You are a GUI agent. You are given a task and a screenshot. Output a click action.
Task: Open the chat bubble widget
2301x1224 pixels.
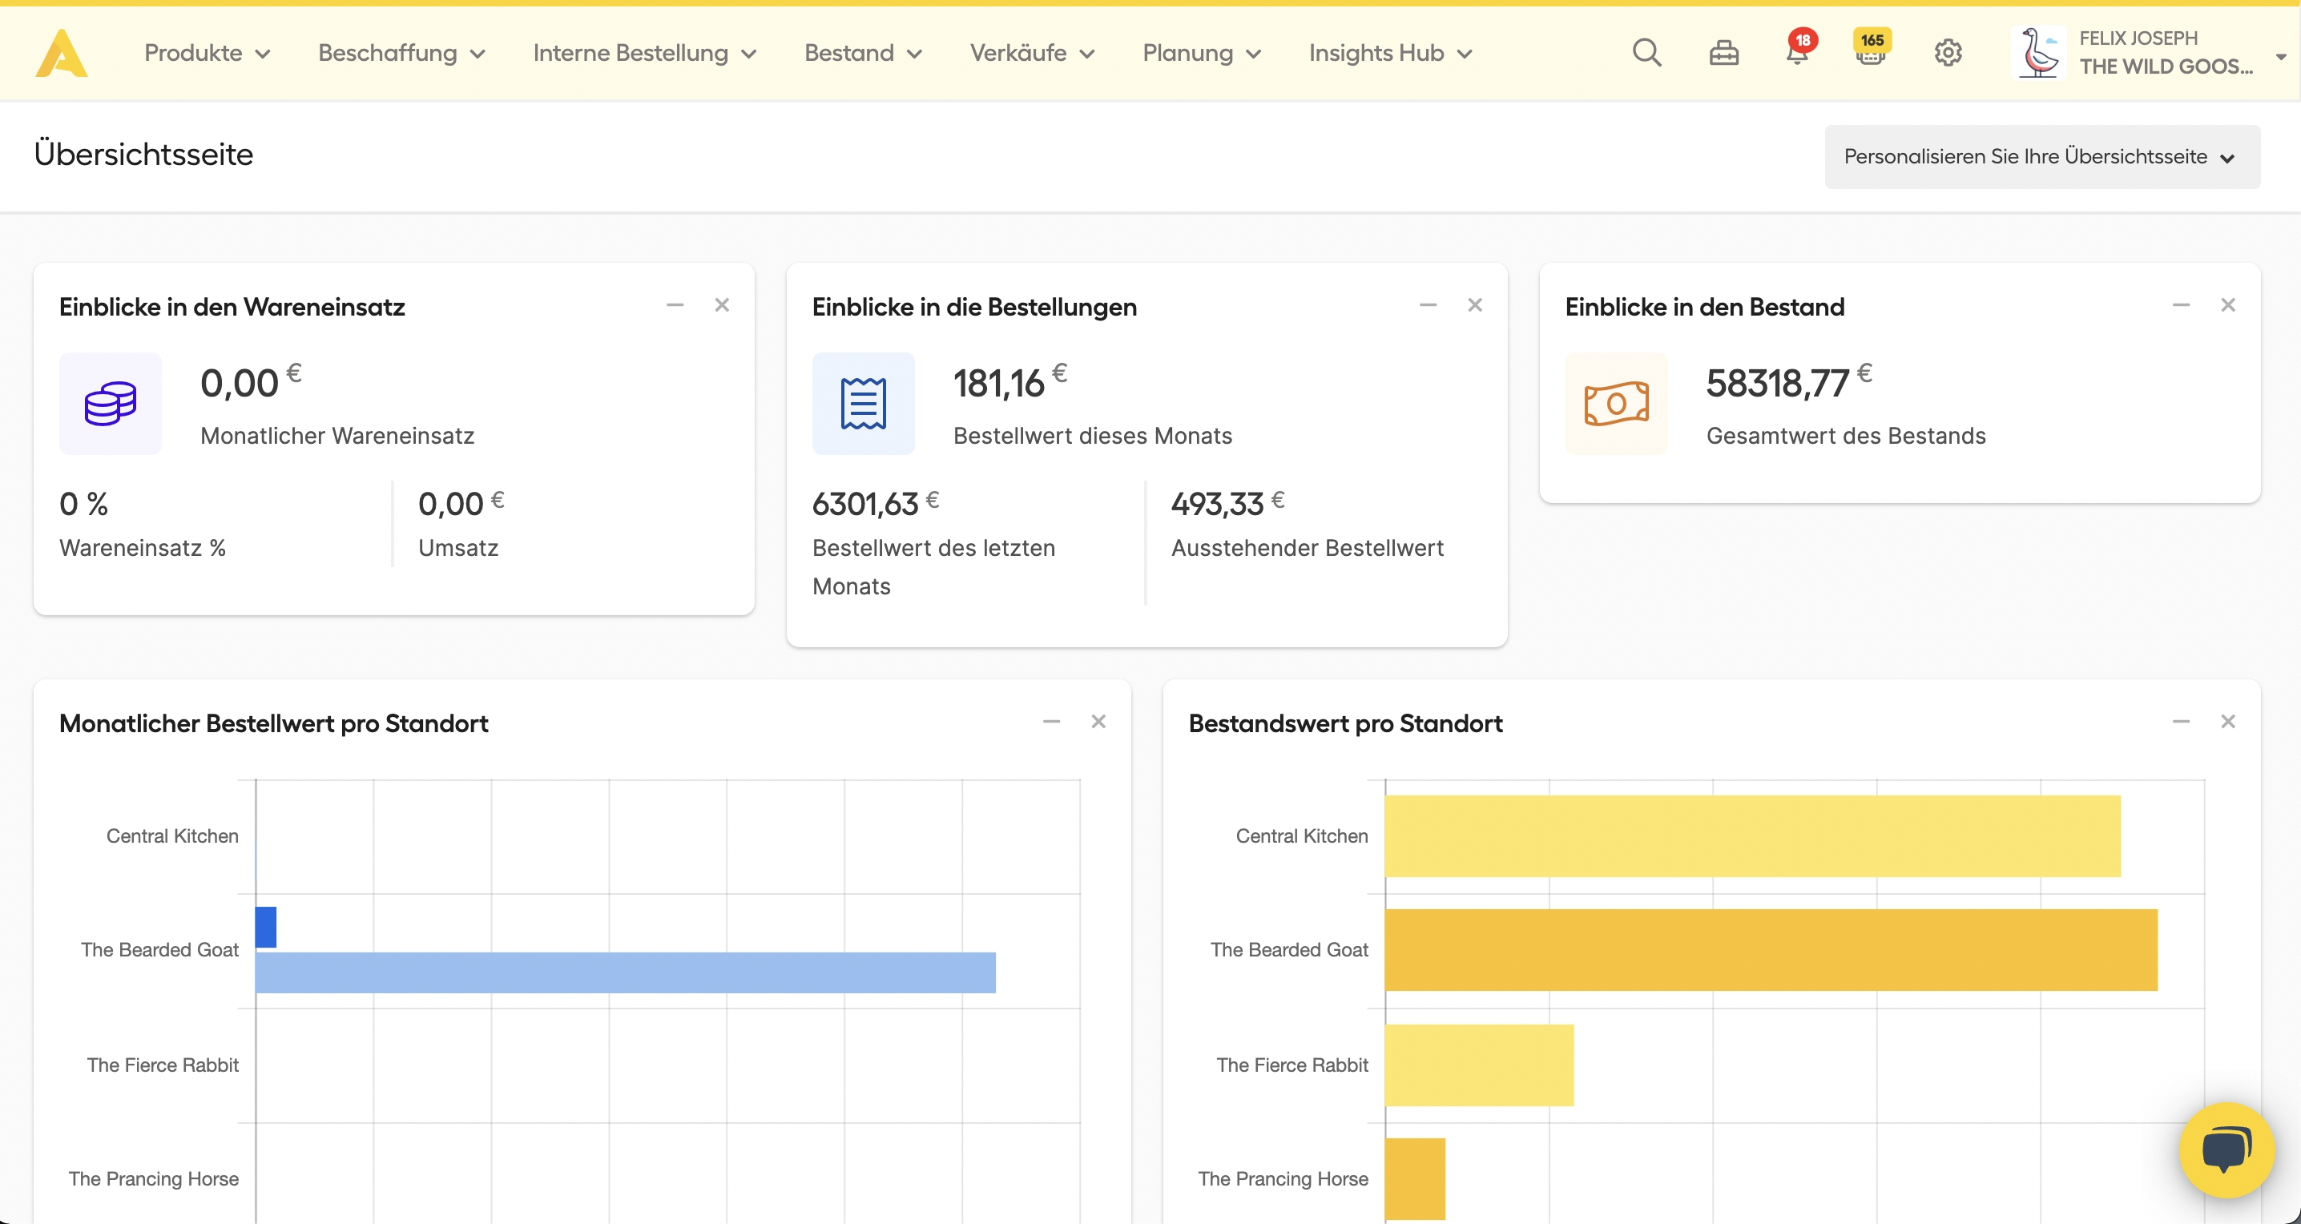[x=2225, y=1150]
